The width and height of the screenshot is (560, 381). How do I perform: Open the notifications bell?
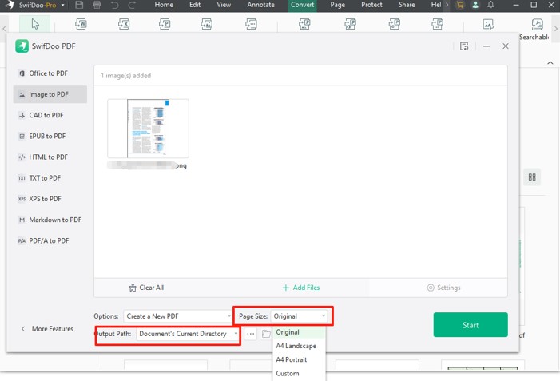click(490, 5)
